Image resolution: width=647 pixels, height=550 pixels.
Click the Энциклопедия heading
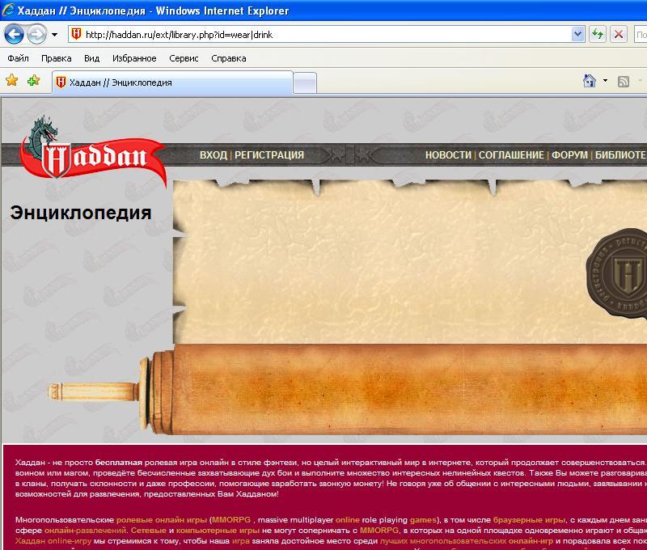pos(81,213)
